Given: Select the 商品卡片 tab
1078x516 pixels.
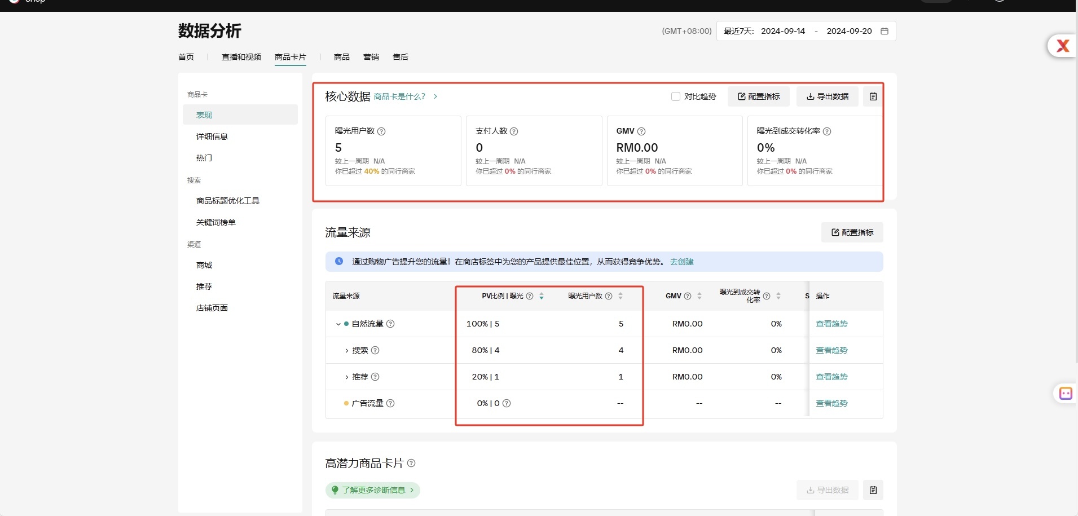Looking at the screenshot, I should tap(291, 57).
